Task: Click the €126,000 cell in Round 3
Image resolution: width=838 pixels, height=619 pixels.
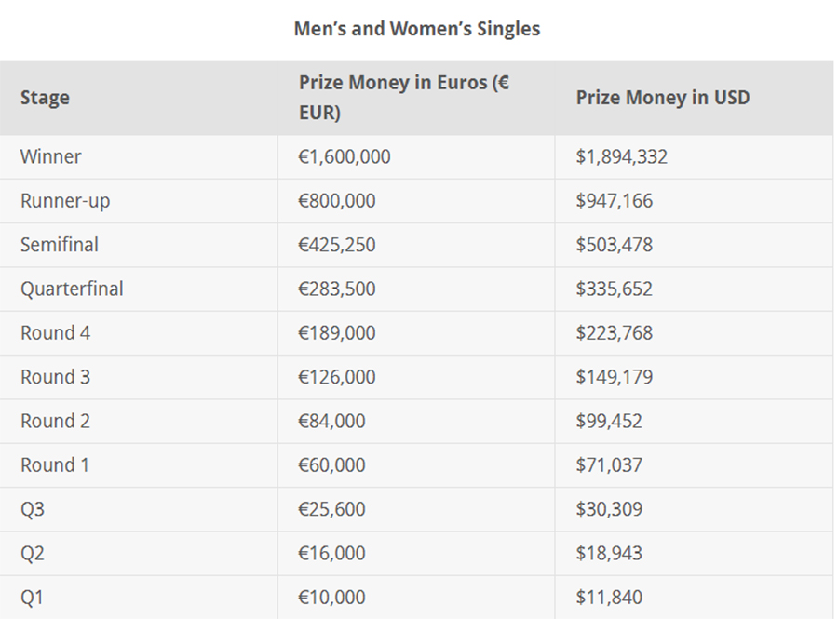Action: [337, 377]
